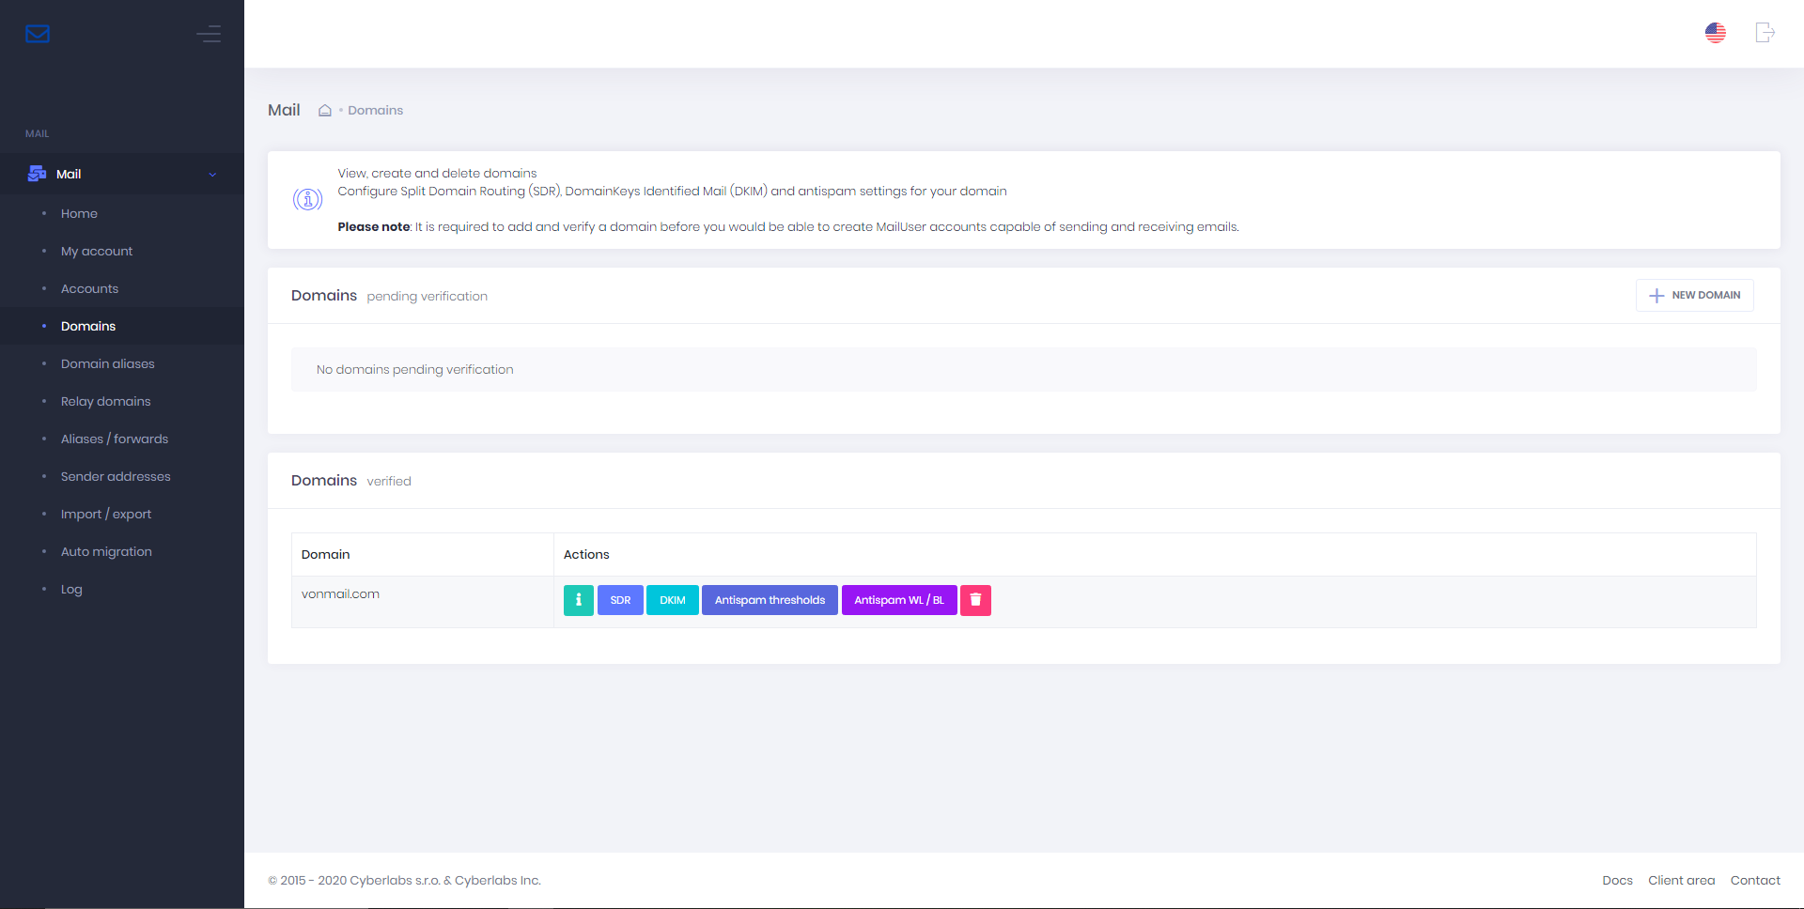
Task: Open SDR settings for vonmail.com
Action: coord(620,600)
